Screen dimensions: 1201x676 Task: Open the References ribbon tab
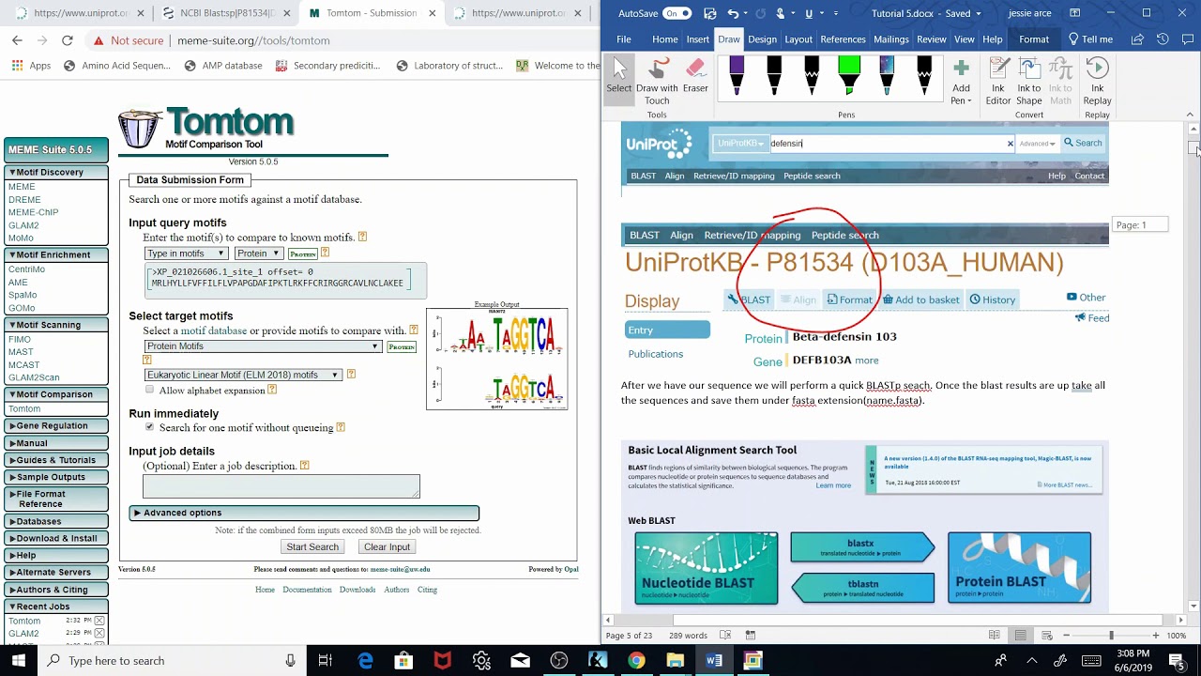pyautogui.click(x=843, y=39)
